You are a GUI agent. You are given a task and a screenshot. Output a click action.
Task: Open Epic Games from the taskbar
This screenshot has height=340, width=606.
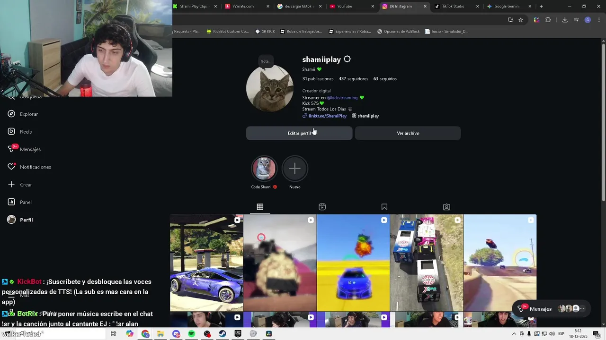coord(238,334)
